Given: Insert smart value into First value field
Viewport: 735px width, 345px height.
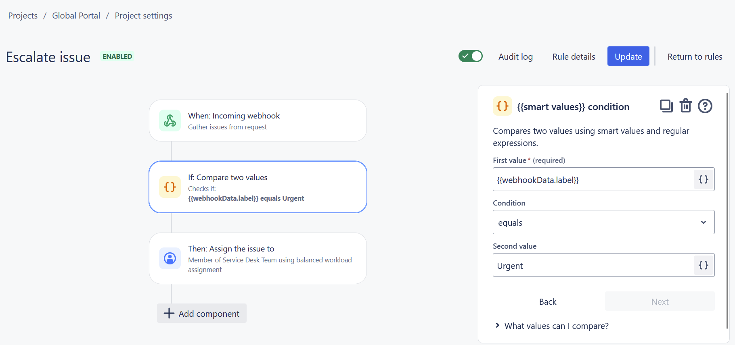Looking at the screenshot, I should click(703, 179).
